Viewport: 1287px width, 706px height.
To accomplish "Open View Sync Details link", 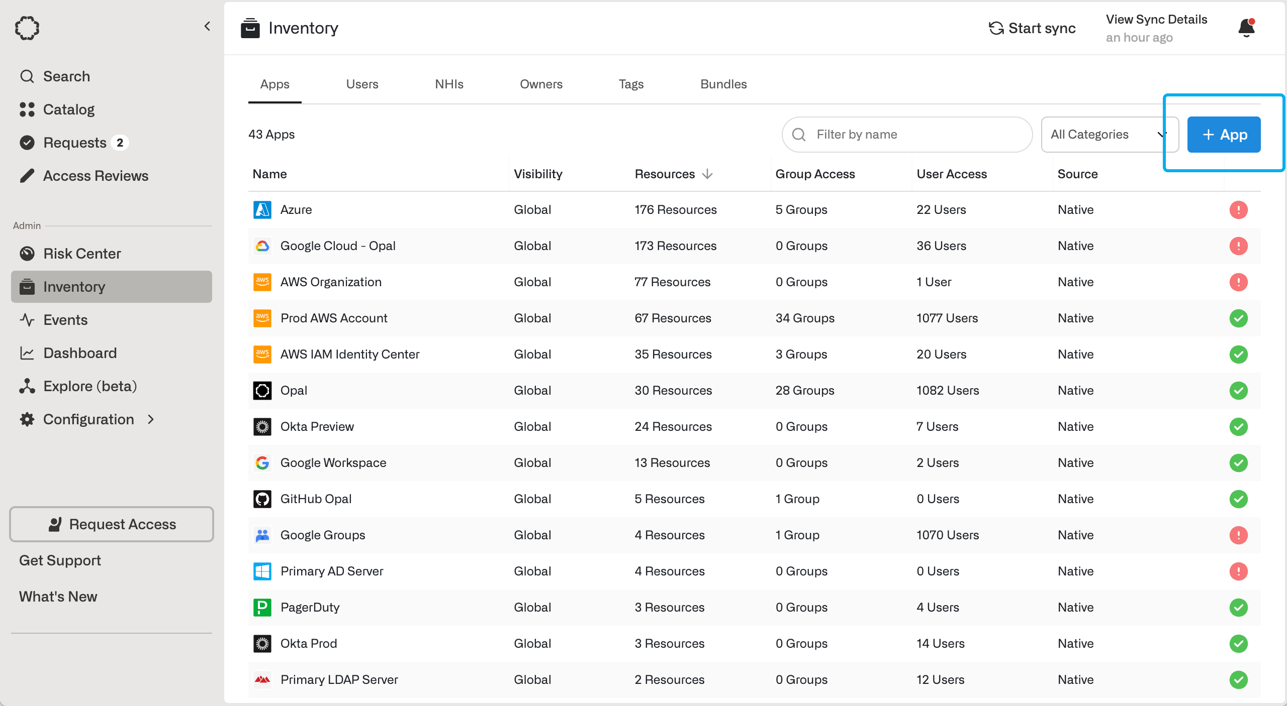I will pyautogui.click(x=1156, y=20).
